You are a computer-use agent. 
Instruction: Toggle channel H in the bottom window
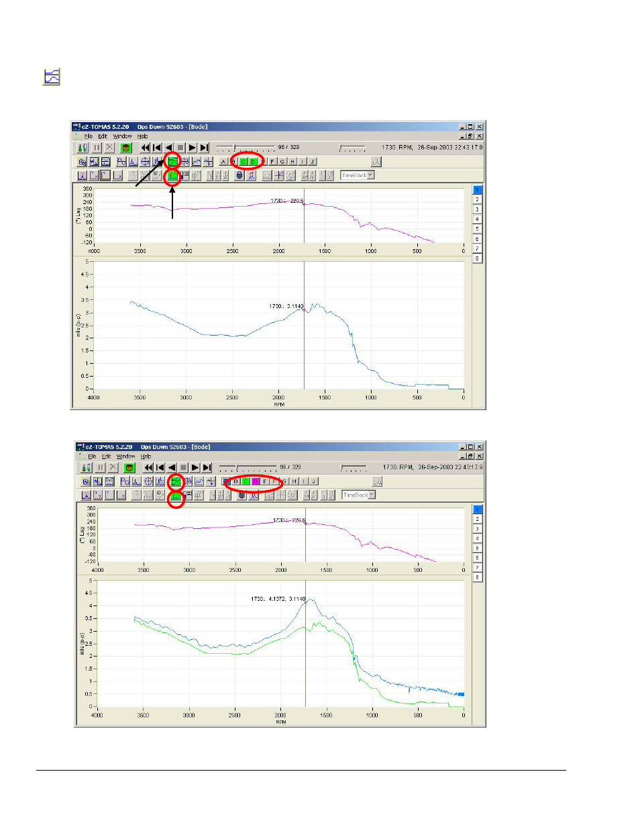point(295,481)
